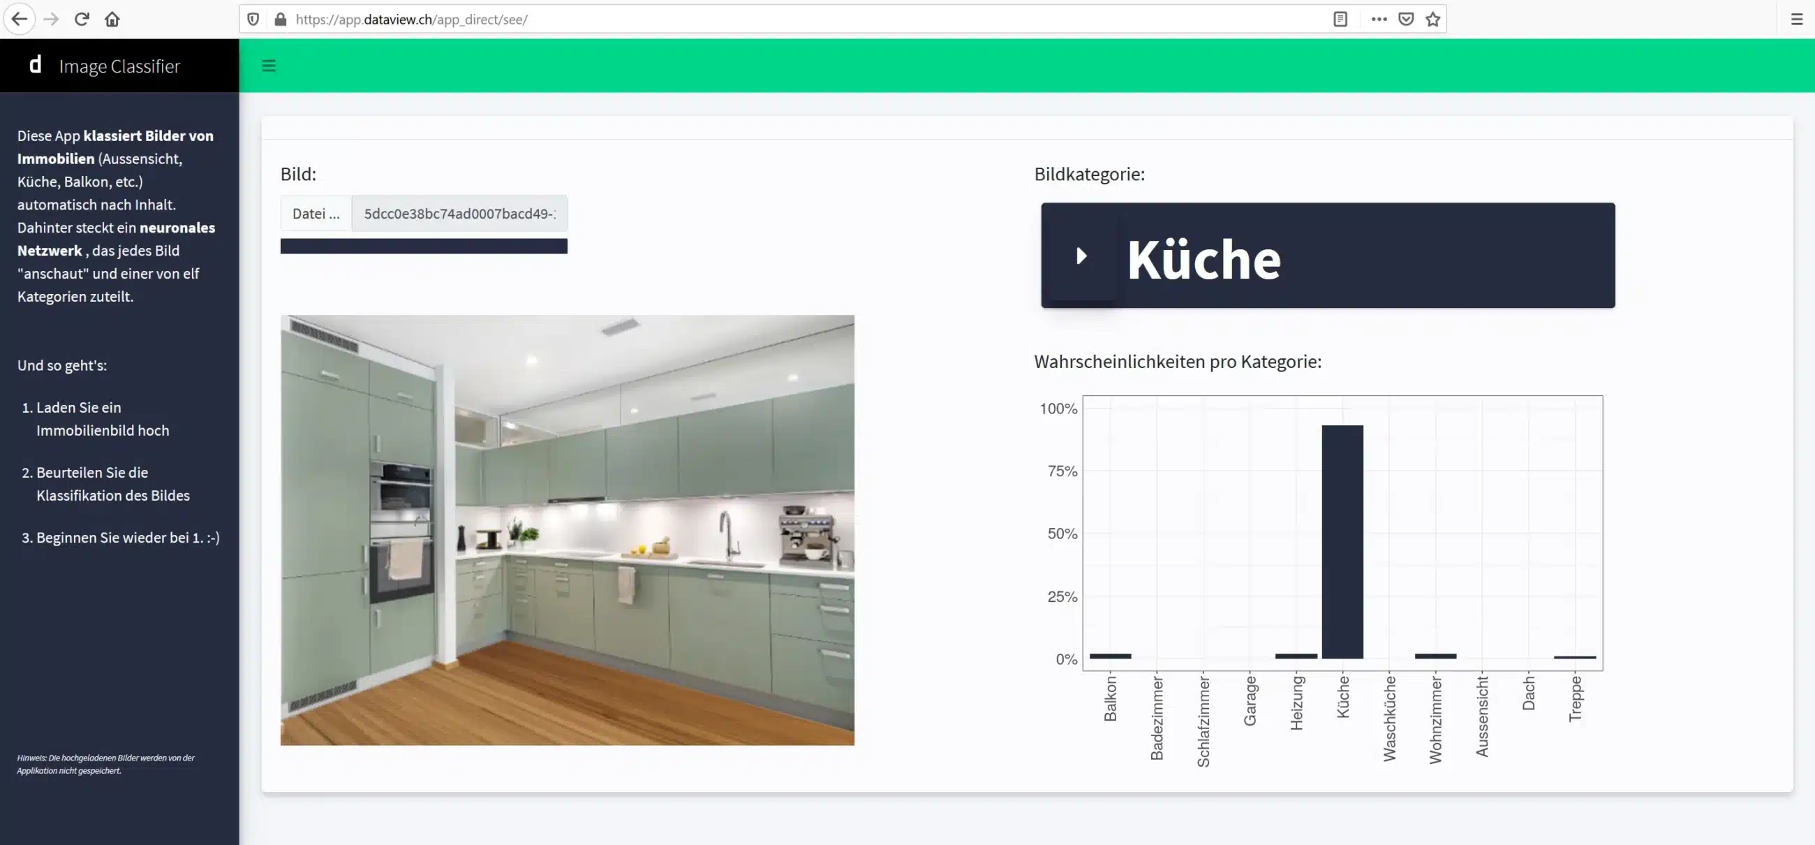1815x845 pixels.
Task: Click the 'Badezimmer' axis label
Action: click(x=1157, y=717)
